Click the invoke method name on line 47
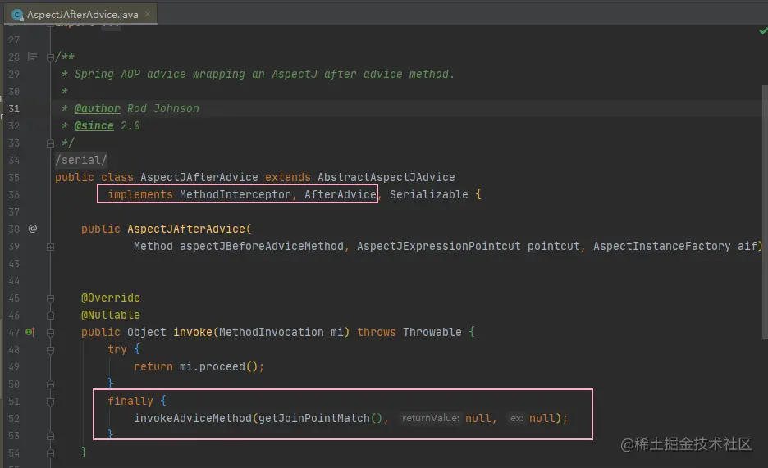This screenshot has width=768, height=468. 193,332
